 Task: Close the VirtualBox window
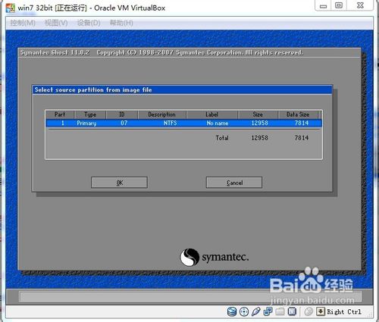(360, 6)
